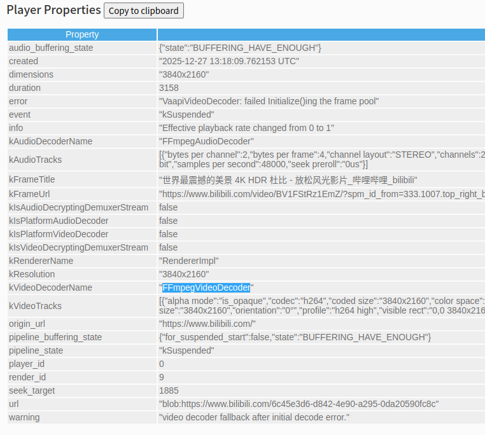Select the duration property name
The height and width of the screenshot is (435, 485).
coord(25,88)
